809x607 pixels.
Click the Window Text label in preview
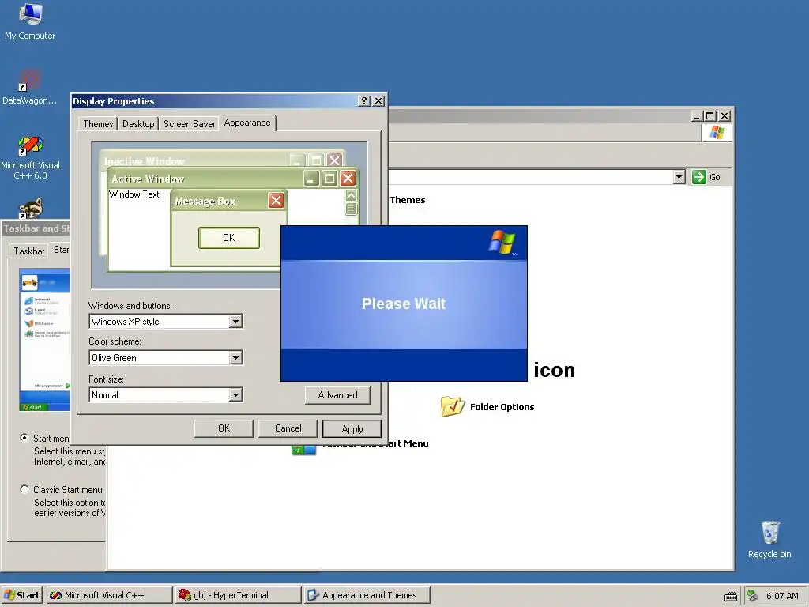pyautogui.click(x=134, y=194)
